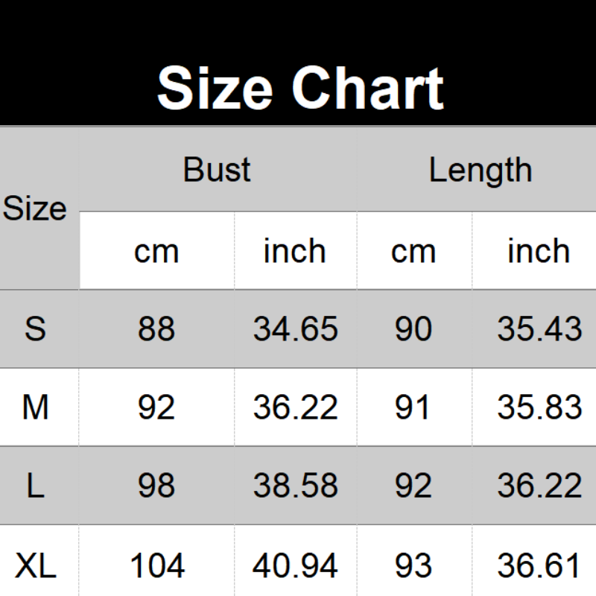This screenshot has height=596, width=596.
Task: Click the Size header cell
Action: (x=35, y=209)
